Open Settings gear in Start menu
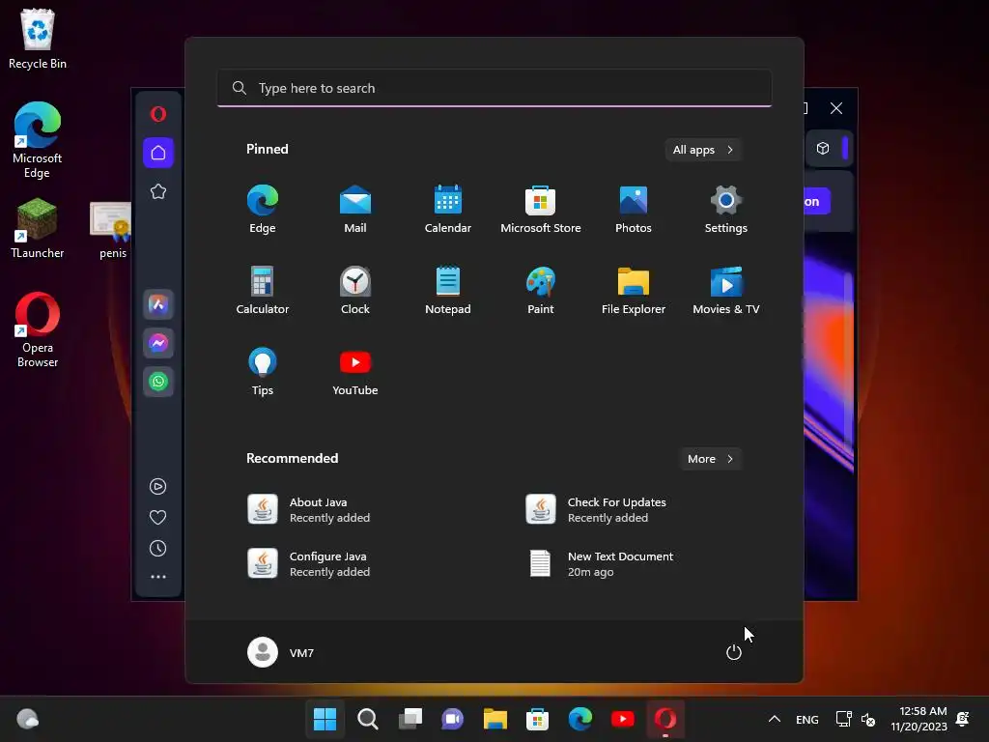 [x=726, y=209]
